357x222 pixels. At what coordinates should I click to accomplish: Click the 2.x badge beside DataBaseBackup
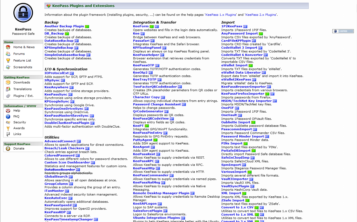pos(76,41)
